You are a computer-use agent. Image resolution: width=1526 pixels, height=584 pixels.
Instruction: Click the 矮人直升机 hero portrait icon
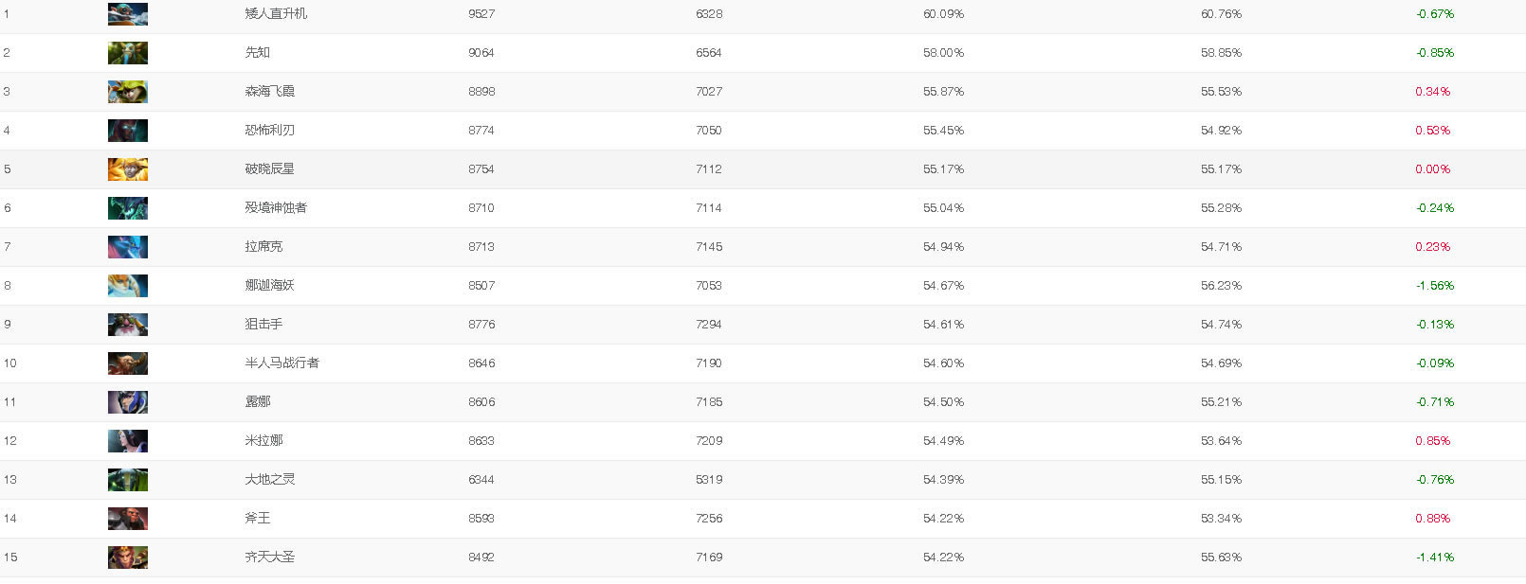[128, 14]
